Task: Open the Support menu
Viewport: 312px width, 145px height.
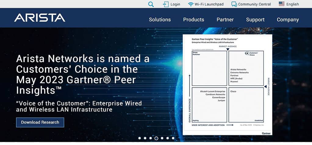Action: pos(255,20)
